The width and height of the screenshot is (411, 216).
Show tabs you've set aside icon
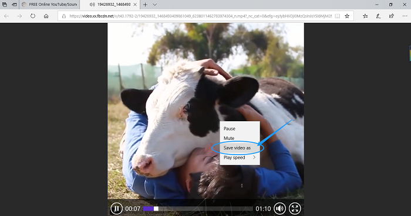coord(5,5)
